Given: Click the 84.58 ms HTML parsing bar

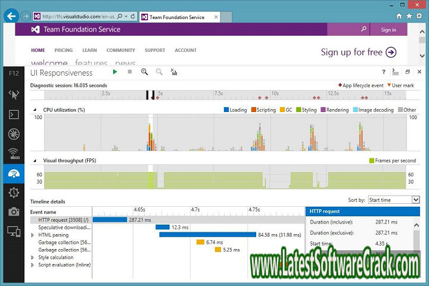Looking at the screenshot, I should pyautogui.click(x=208, y=235).
